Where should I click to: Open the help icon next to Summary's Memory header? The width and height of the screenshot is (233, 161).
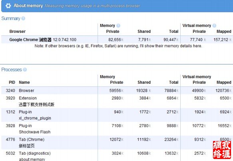pos(118,26)
